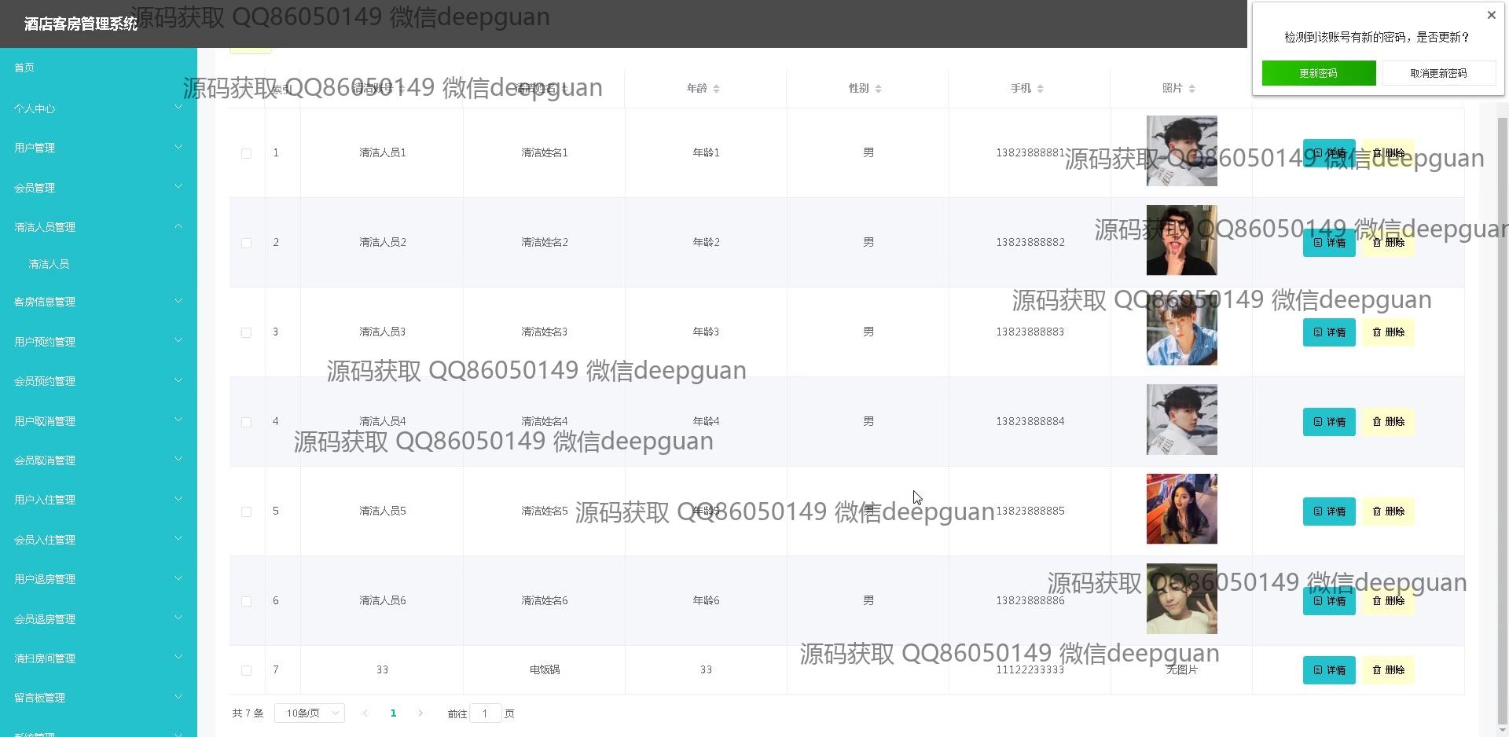The width and height of the screenshot is (1509, 737).
Task: Click the 取消更新密码 button
Action: [1438, 73]
